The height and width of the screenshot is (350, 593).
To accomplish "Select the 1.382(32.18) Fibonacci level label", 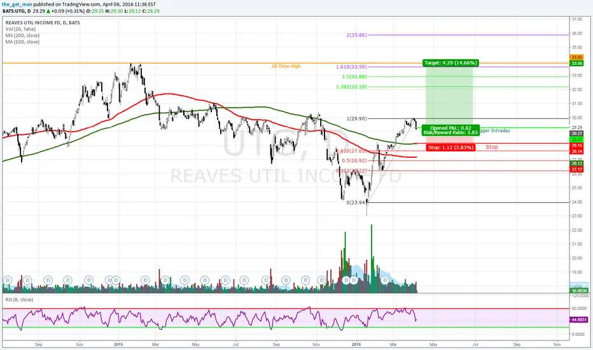I will pos(351,87).
